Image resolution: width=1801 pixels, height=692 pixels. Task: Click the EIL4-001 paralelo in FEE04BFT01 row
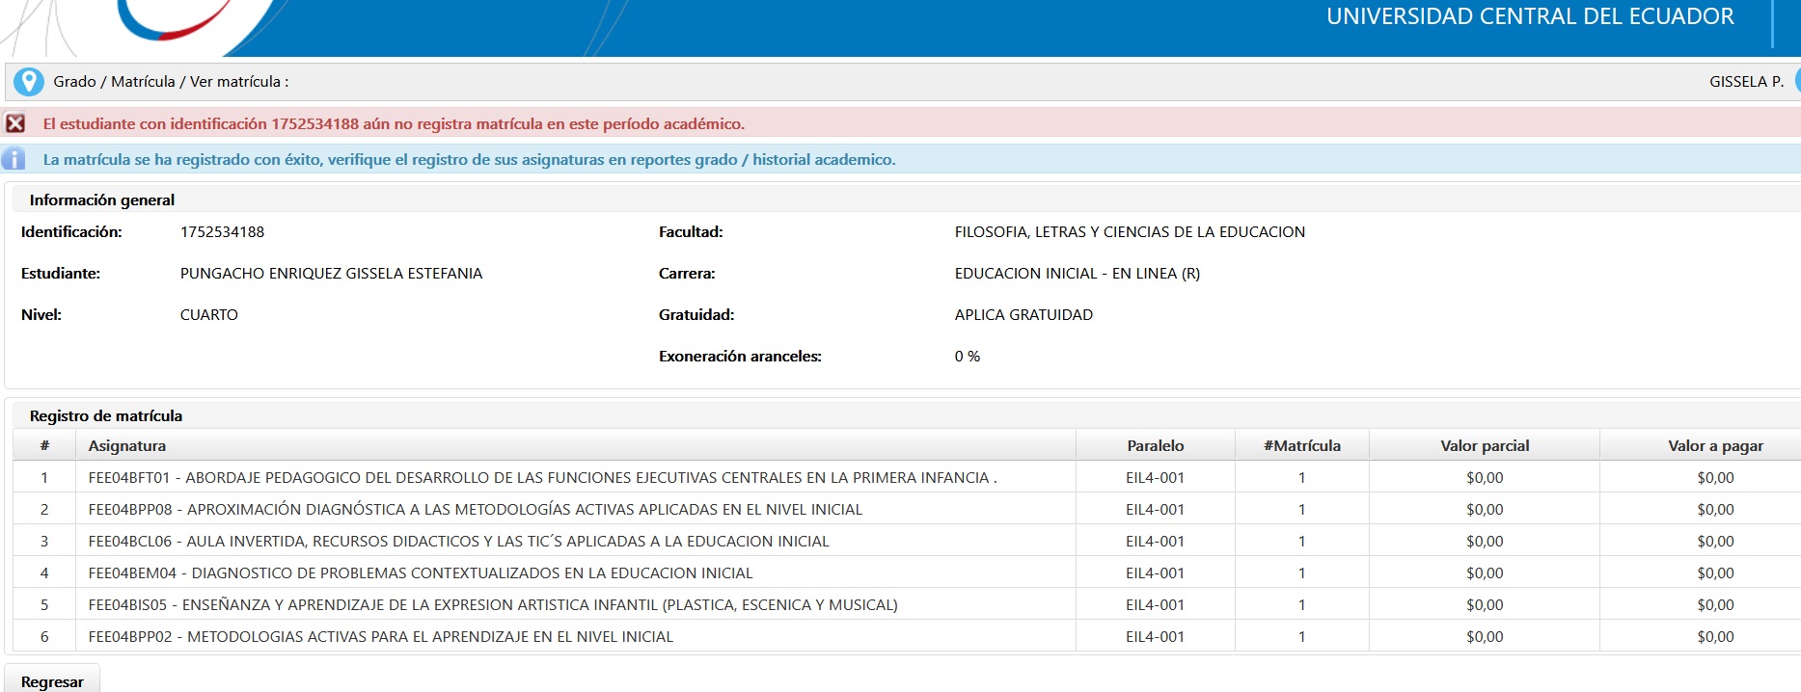point(1155,477)
